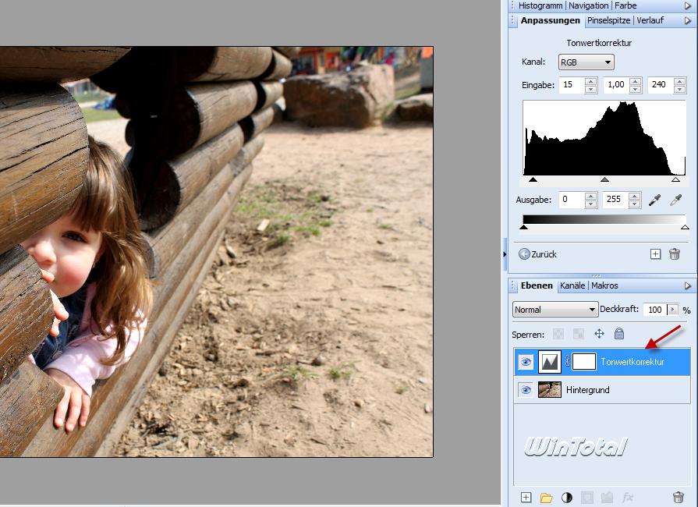
Task: Decrease Eingabe highlight value with down arrow
Action: click(x=679, y=89)
